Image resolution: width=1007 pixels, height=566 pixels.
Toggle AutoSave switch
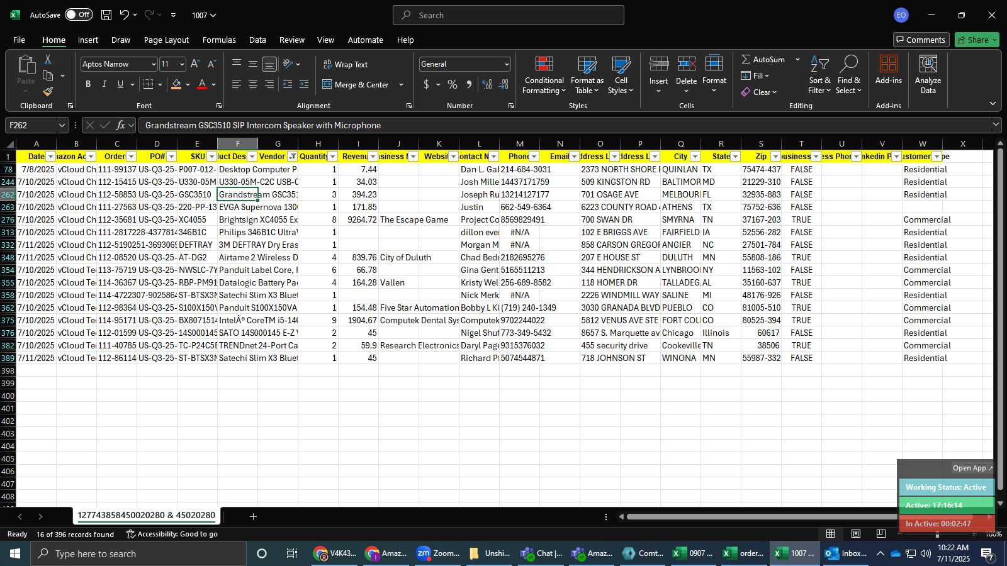[79, 14]
